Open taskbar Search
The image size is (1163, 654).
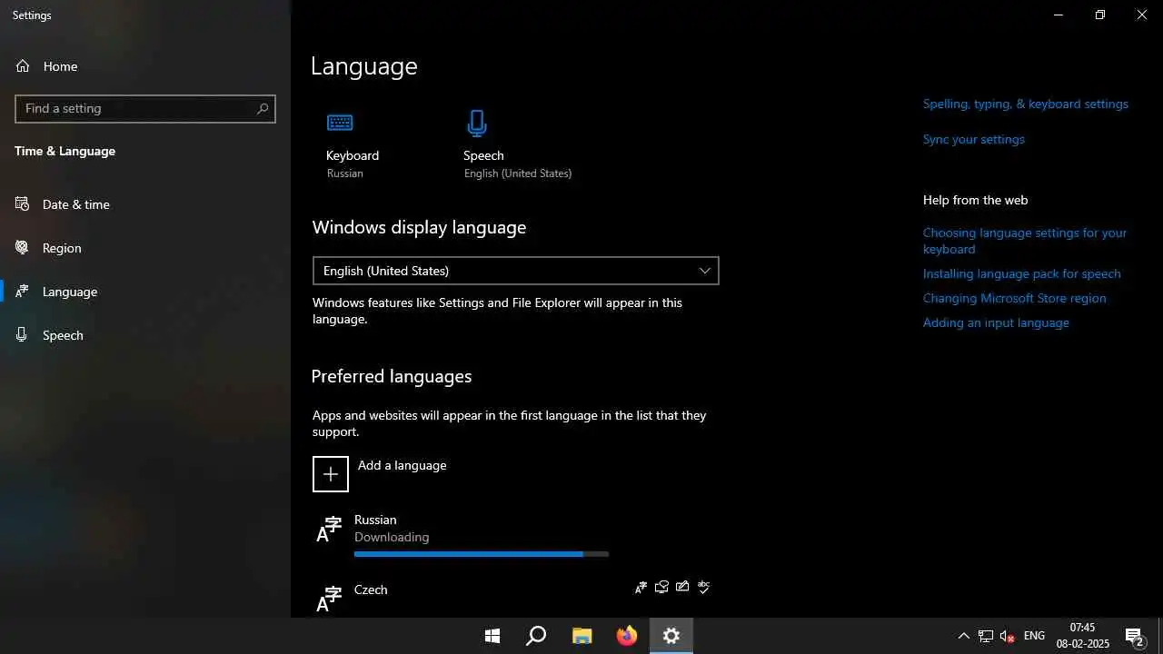pyautogui.click(x=536, y=636)
